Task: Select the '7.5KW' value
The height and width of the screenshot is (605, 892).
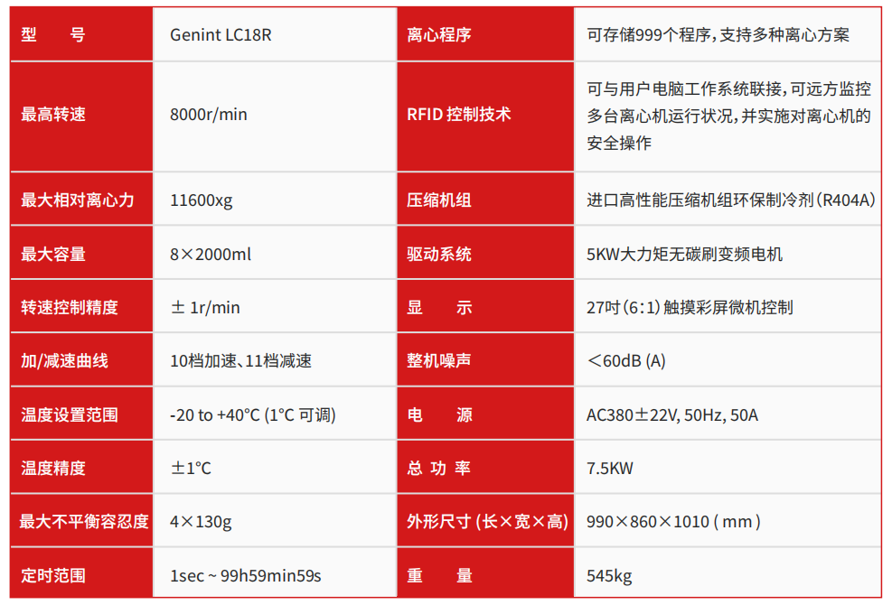Action: point(610,468)
